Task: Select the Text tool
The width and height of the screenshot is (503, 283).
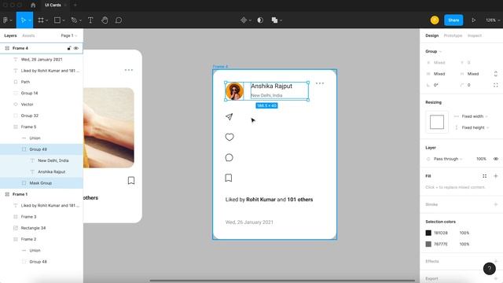Action: 90,20
